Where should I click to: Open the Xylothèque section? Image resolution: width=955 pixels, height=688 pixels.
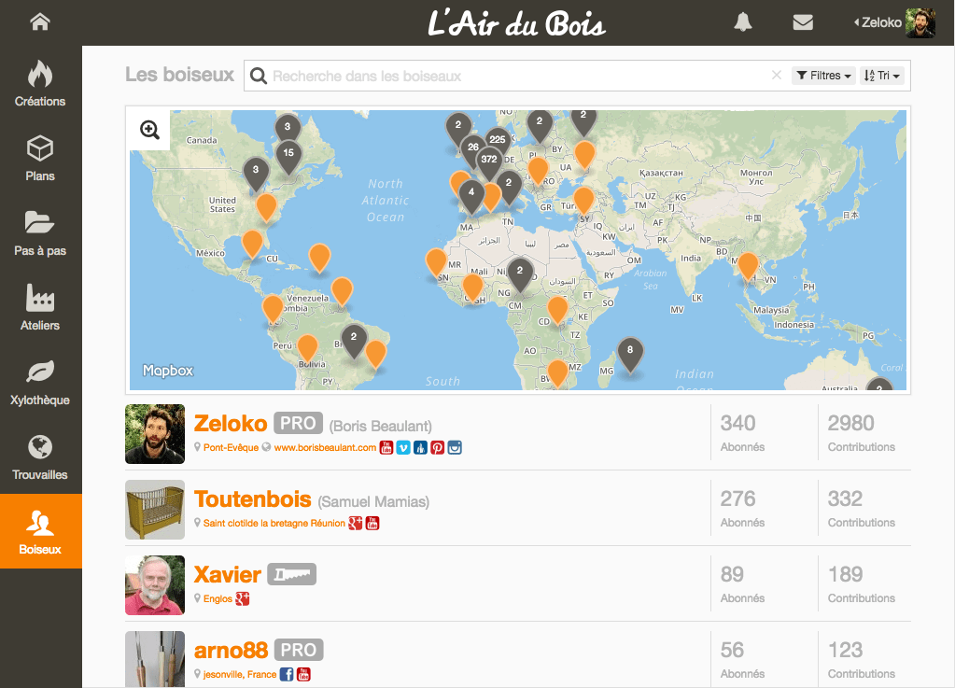coord(40,383)
